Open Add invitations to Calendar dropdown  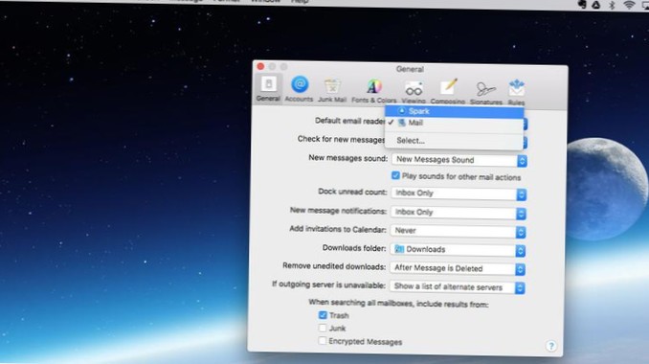coord(458,231)
